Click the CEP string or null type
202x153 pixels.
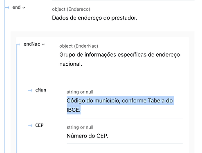click(x=80, y=127)
